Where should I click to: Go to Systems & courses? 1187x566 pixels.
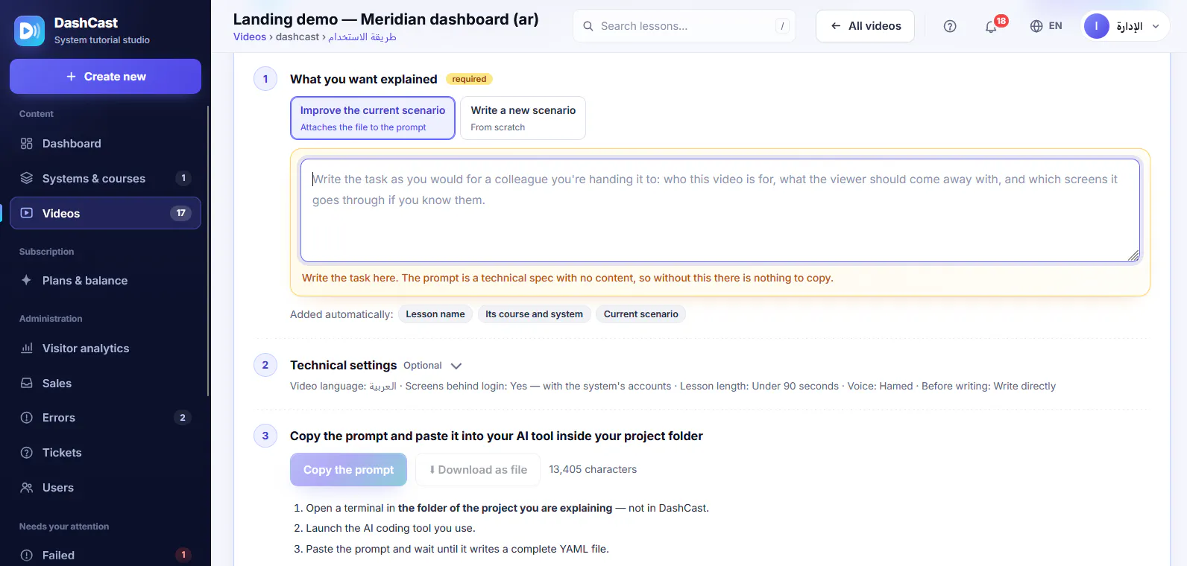tap(105, 179)
